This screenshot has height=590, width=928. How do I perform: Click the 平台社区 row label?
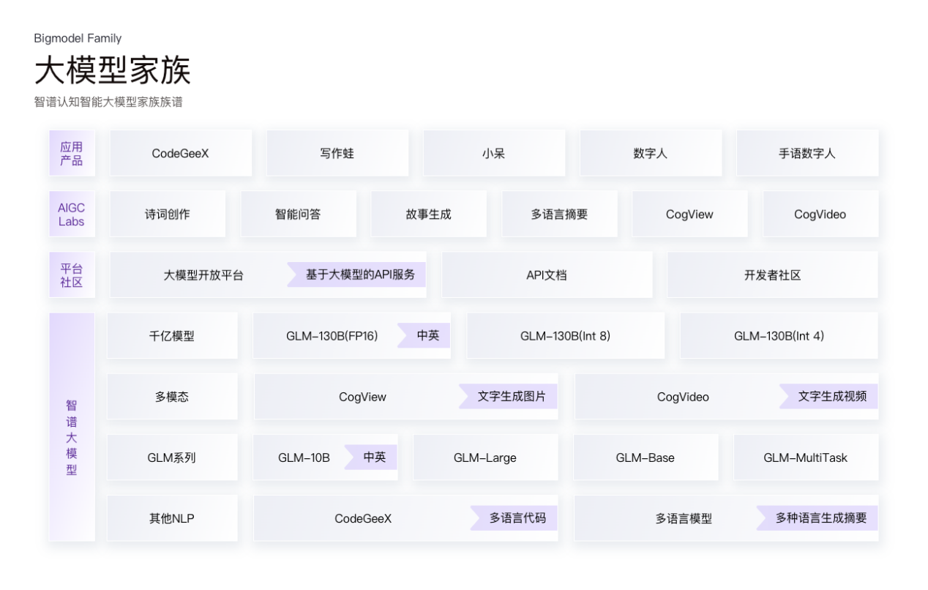72,275
